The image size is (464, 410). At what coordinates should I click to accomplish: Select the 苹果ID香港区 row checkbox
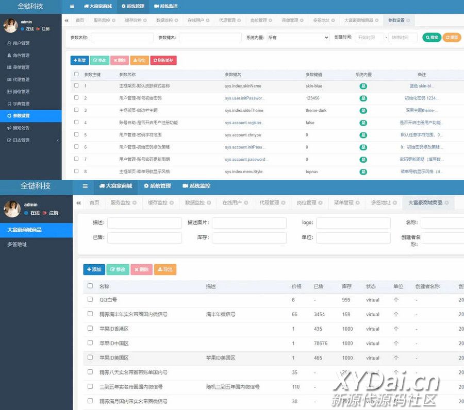90,328
